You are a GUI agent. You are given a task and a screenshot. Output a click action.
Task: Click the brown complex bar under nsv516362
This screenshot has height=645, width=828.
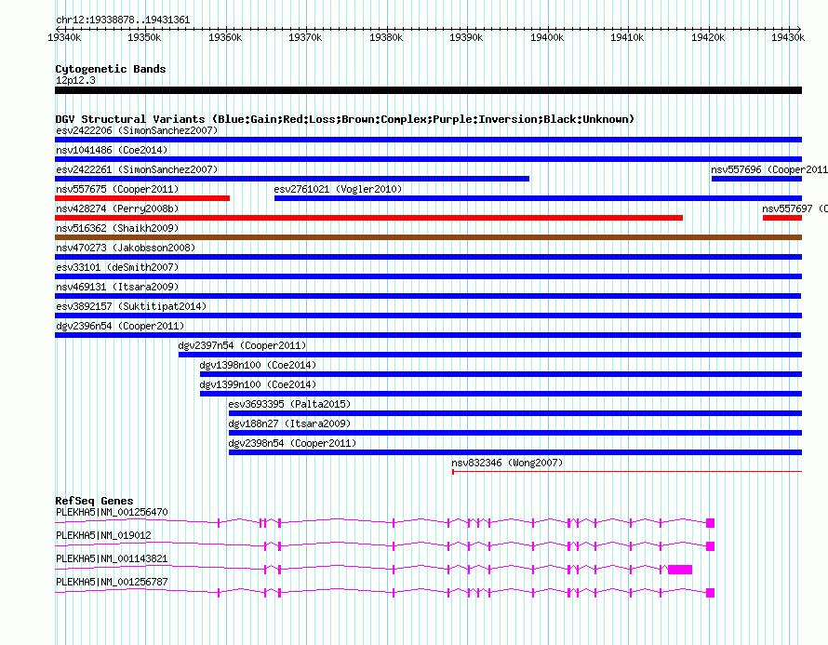[428, 237]
